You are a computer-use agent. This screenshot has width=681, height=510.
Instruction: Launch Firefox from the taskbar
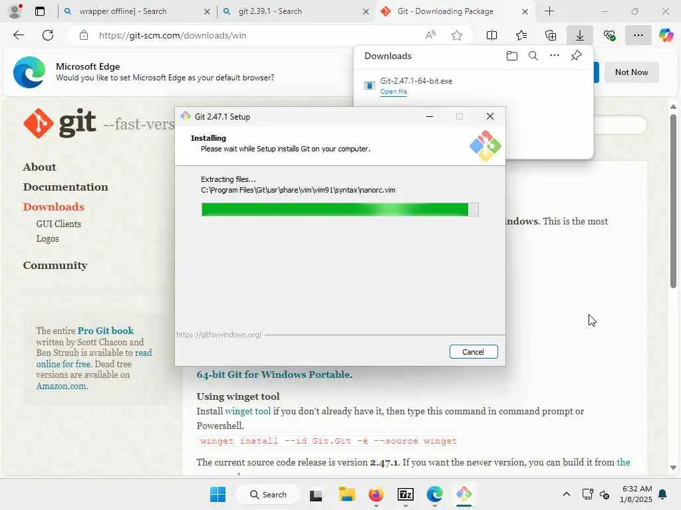pyautogui.click(x=376, y=494)
